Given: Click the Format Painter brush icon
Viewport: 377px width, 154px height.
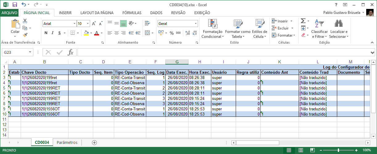Looking at the screenshot, I should [25, 35].
